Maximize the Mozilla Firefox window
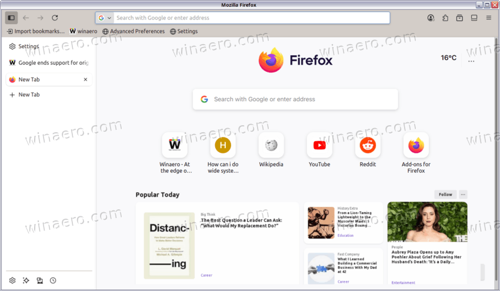Image resolution: width=500 pixels, height=291 pixels. (x=487, y=5)
